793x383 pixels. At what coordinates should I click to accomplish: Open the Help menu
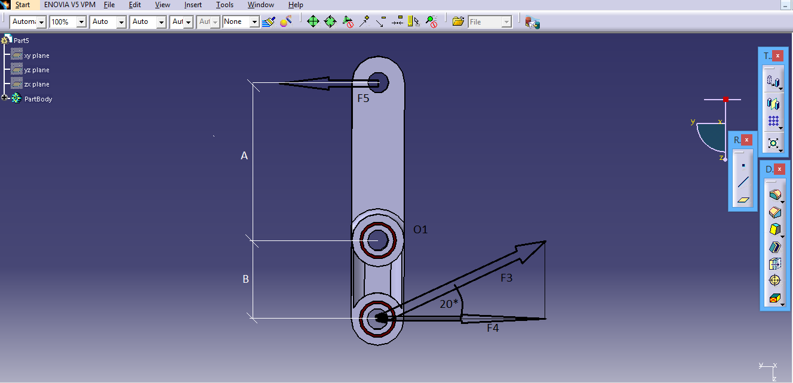(x=296, y=5)
